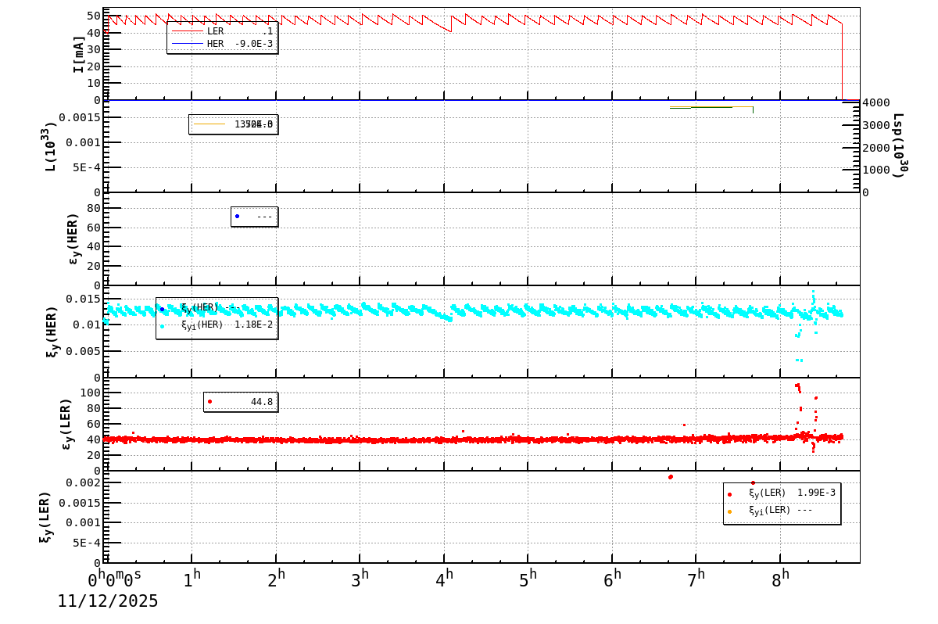Click the 2000 tick on the Lsp axis

[x=876, y=148]
